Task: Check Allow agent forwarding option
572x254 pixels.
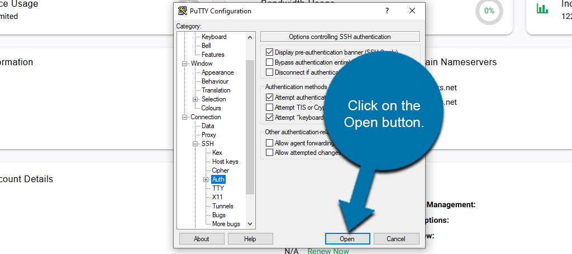Action: (270, 143)
